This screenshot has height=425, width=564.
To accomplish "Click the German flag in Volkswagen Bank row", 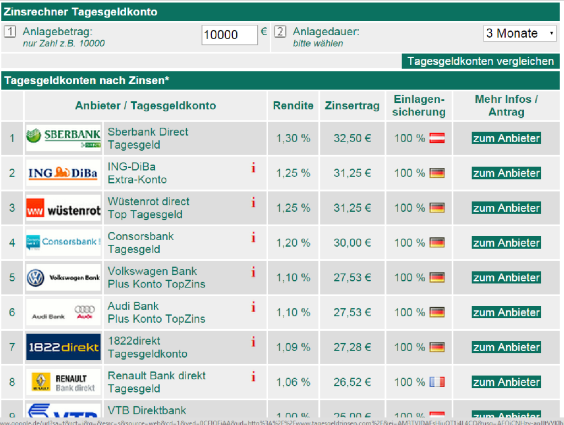I will 437,277.
